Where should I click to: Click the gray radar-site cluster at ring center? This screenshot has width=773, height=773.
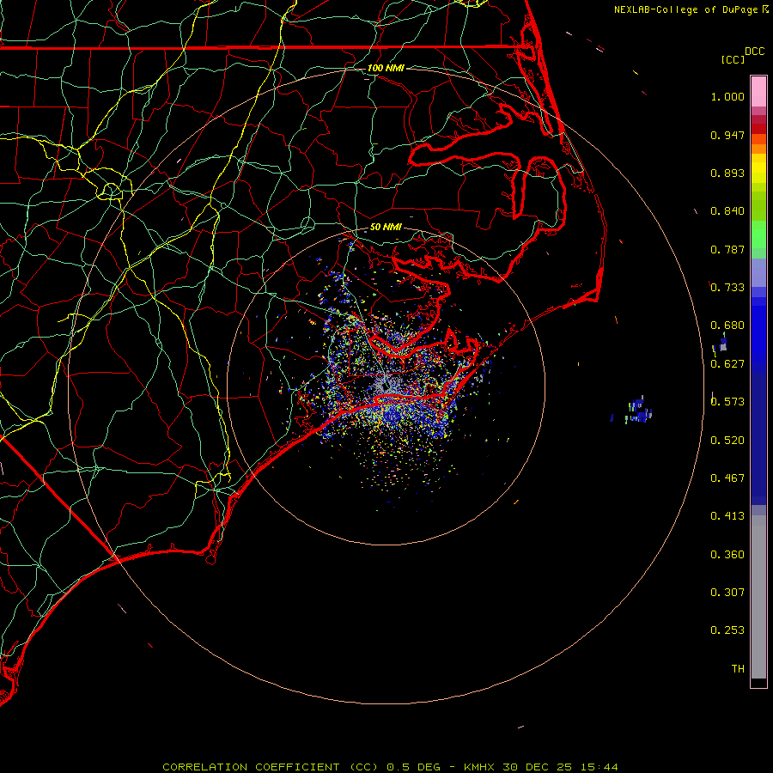(386, 382)
